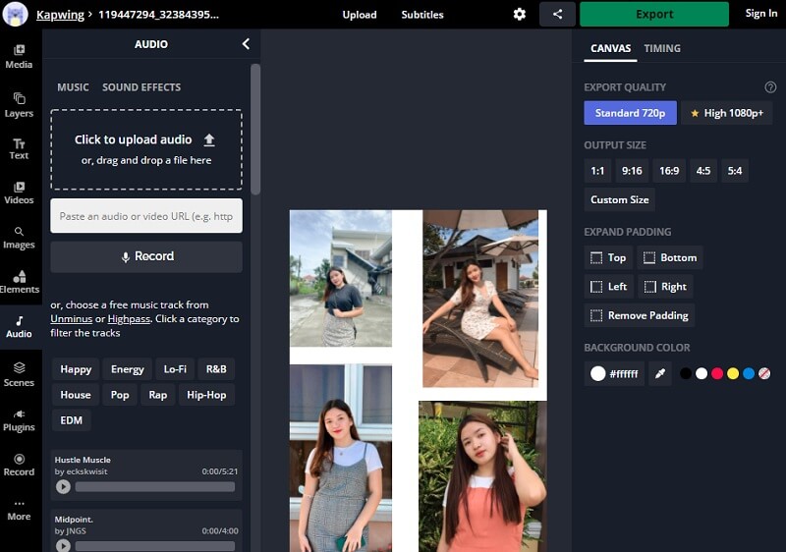The height and width of the screenshot is (552, 786).
Task: Toggle Left expand padding option
Action: pos(608,287)
